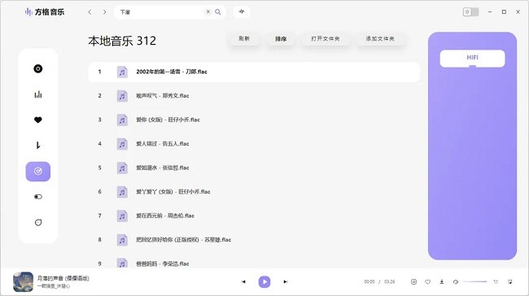This screenshot has height=296, width=529.
Task: Select song 爱如潮水 - 张信哲.flac
Action: [254, 168]
